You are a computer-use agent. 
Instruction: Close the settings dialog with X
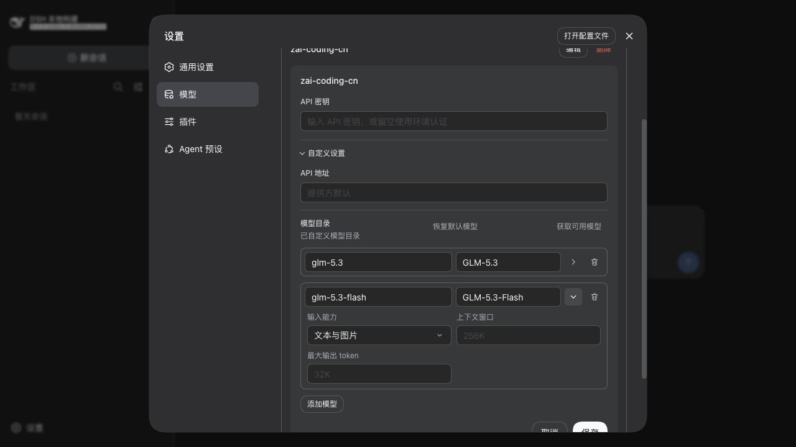coord(629,36)
